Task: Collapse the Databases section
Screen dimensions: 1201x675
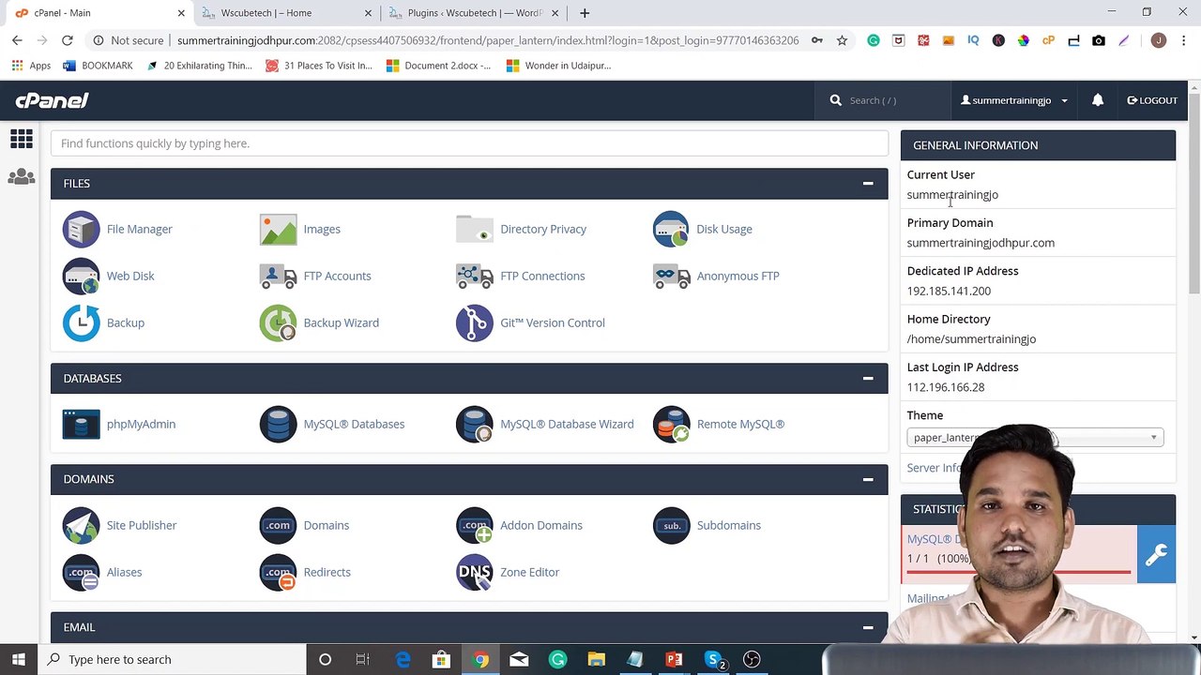Action: coord(868,379)
